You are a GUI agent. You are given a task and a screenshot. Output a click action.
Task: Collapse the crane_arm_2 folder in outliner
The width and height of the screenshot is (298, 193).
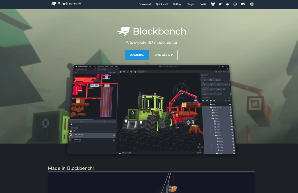pyautogui.click(x=209, y=107)
